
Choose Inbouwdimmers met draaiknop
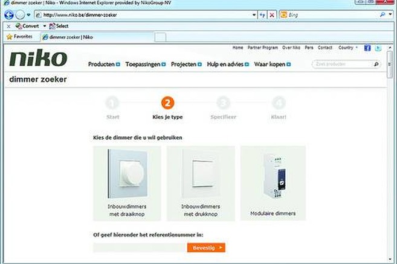pyautogui.click(x=127, y=183)
